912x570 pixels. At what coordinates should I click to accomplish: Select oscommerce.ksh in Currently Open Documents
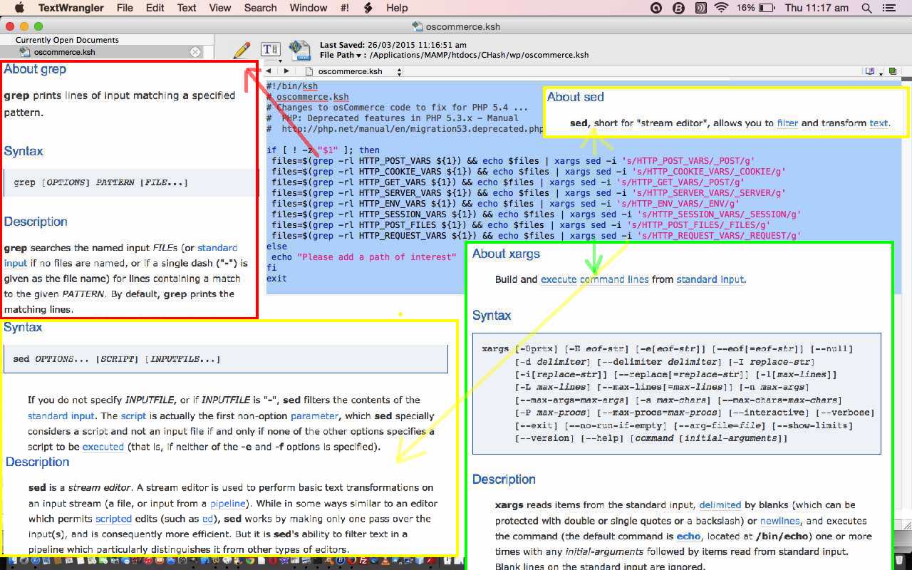(64, 52)
